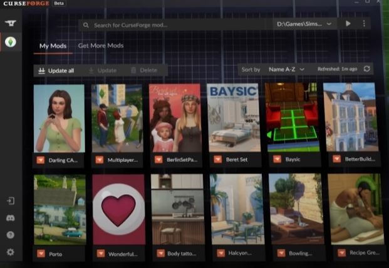Click the Porto mod name

tap(56, 254)
